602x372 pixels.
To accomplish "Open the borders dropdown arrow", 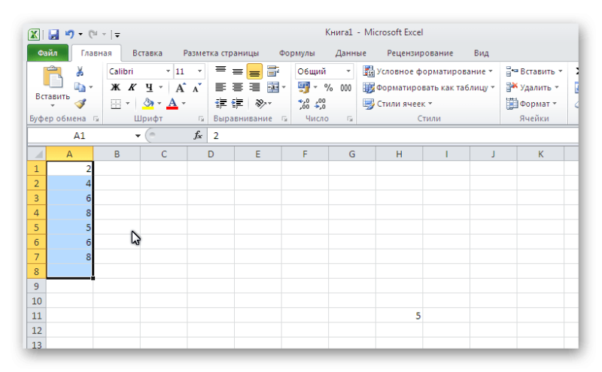I will pyautogui.click(x=127, y=104).
